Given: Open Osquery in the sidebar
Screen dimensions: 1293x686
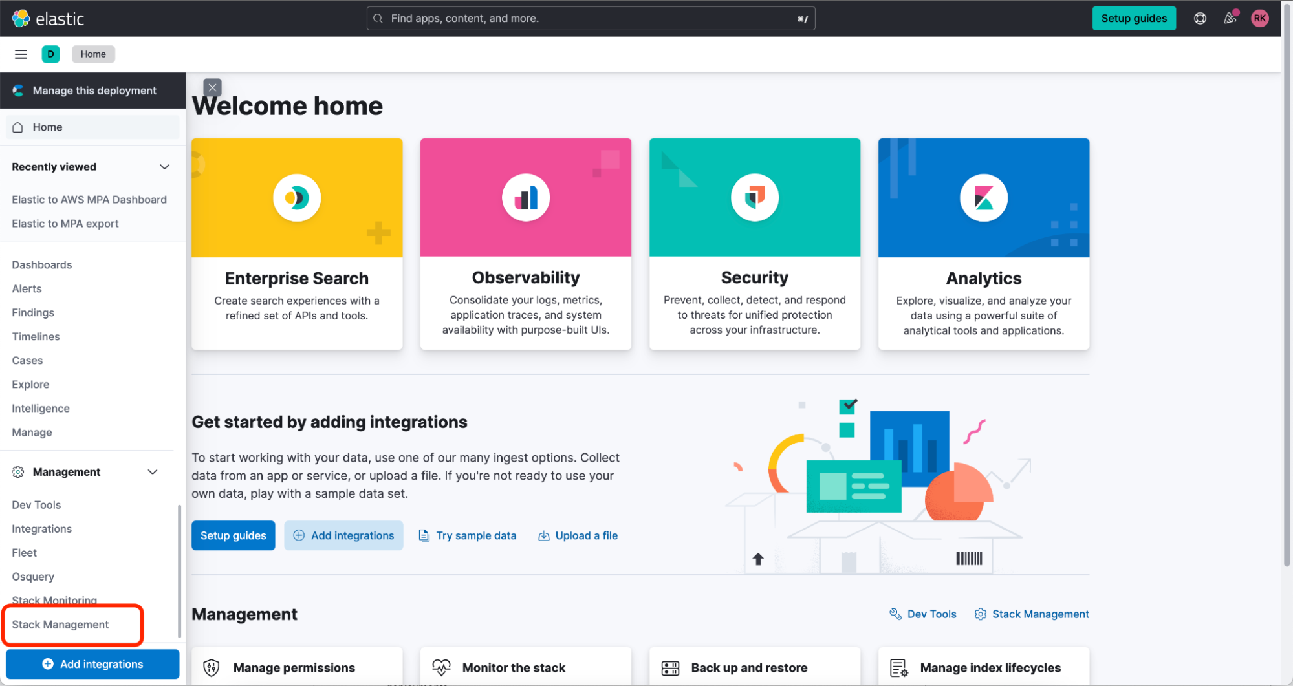Looking at the screenshot, I should 33,577.
